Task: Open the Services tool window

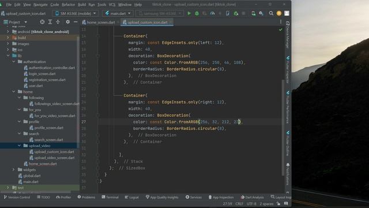Action: [194, 197]
